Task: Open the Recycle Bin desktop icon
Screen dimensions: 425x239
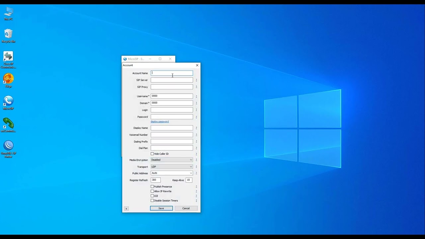Action: [8, 36]
